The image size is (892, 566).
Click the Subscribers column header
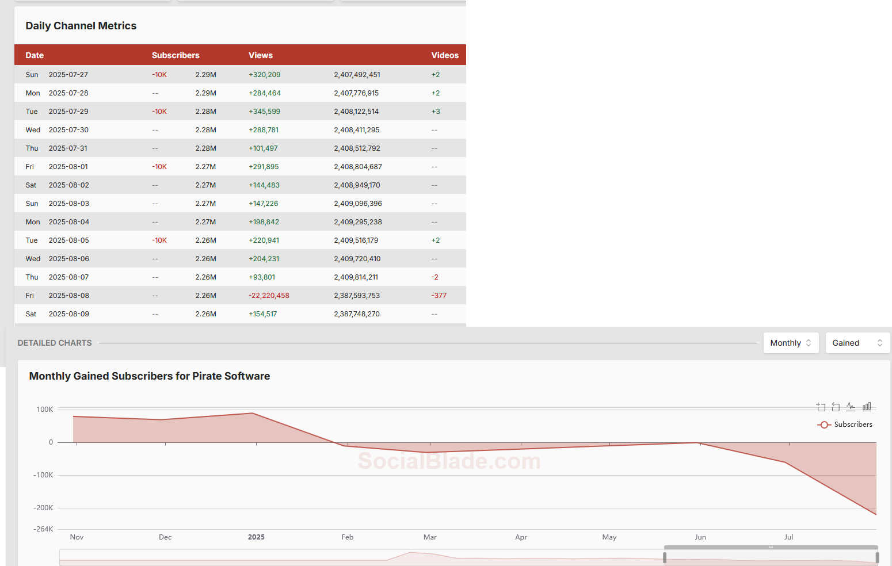point(176,55)
